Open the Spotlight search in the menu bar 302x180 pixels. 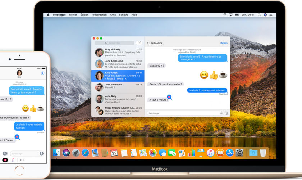tap(259, 15)
